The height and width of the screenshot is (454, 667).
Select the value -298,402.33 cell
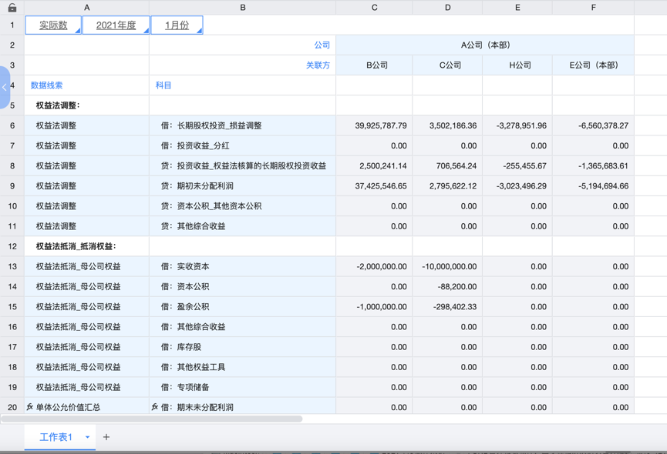click(447, 307)
